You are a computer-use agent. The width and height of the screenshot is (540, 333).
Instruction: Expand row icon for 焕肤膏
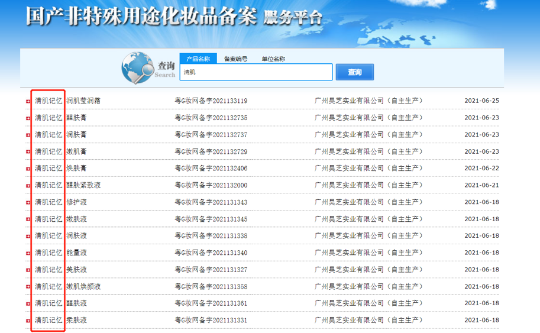(x=28, y=169)
